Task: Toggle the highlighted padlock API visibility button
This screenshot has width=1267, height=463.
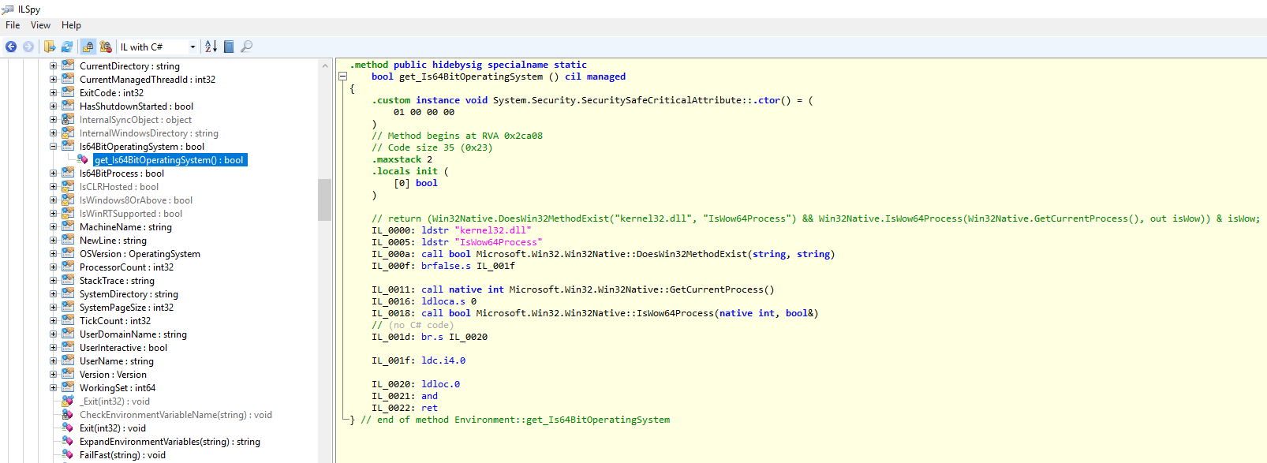Action: pyautogui.click(x=88, y=47)
